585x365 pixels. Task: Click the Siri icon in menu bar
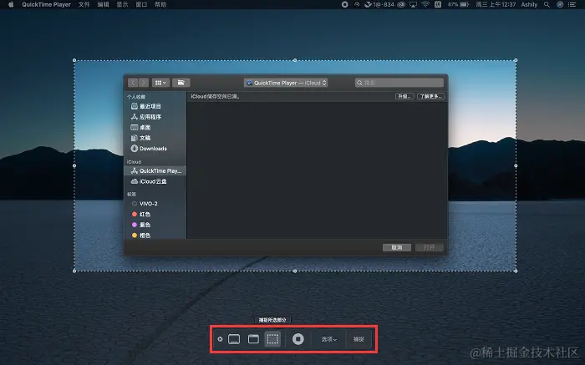click(x=560, y=4)
